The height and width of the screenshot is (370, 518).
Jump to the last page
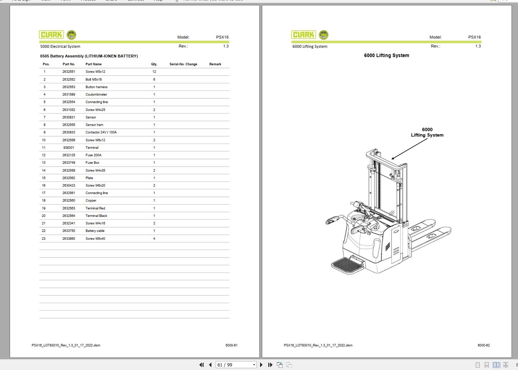(x=270, y=365)
